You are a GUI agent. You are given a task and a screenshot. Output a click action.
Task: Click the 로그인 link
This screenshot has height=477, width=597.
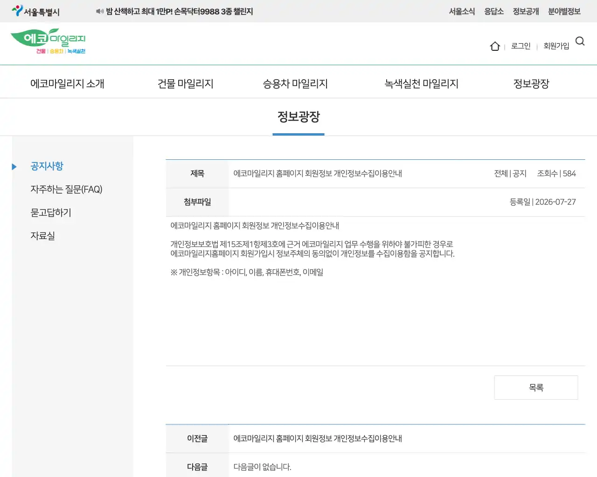coord(521,46)
